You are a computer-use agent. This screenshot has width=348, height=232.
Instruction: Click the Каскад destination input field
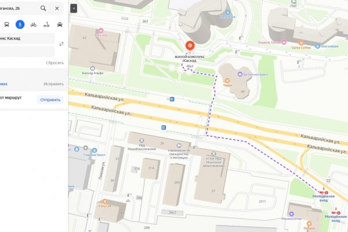pyautogui.click(x=27, y=38)
